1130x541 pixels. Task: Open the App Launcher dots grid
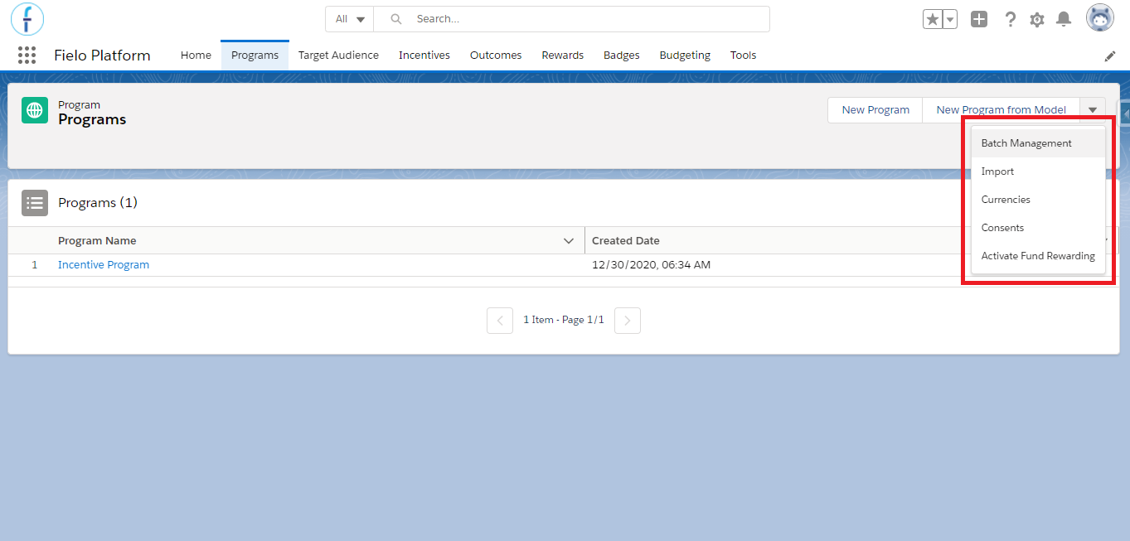pos(27,56)
